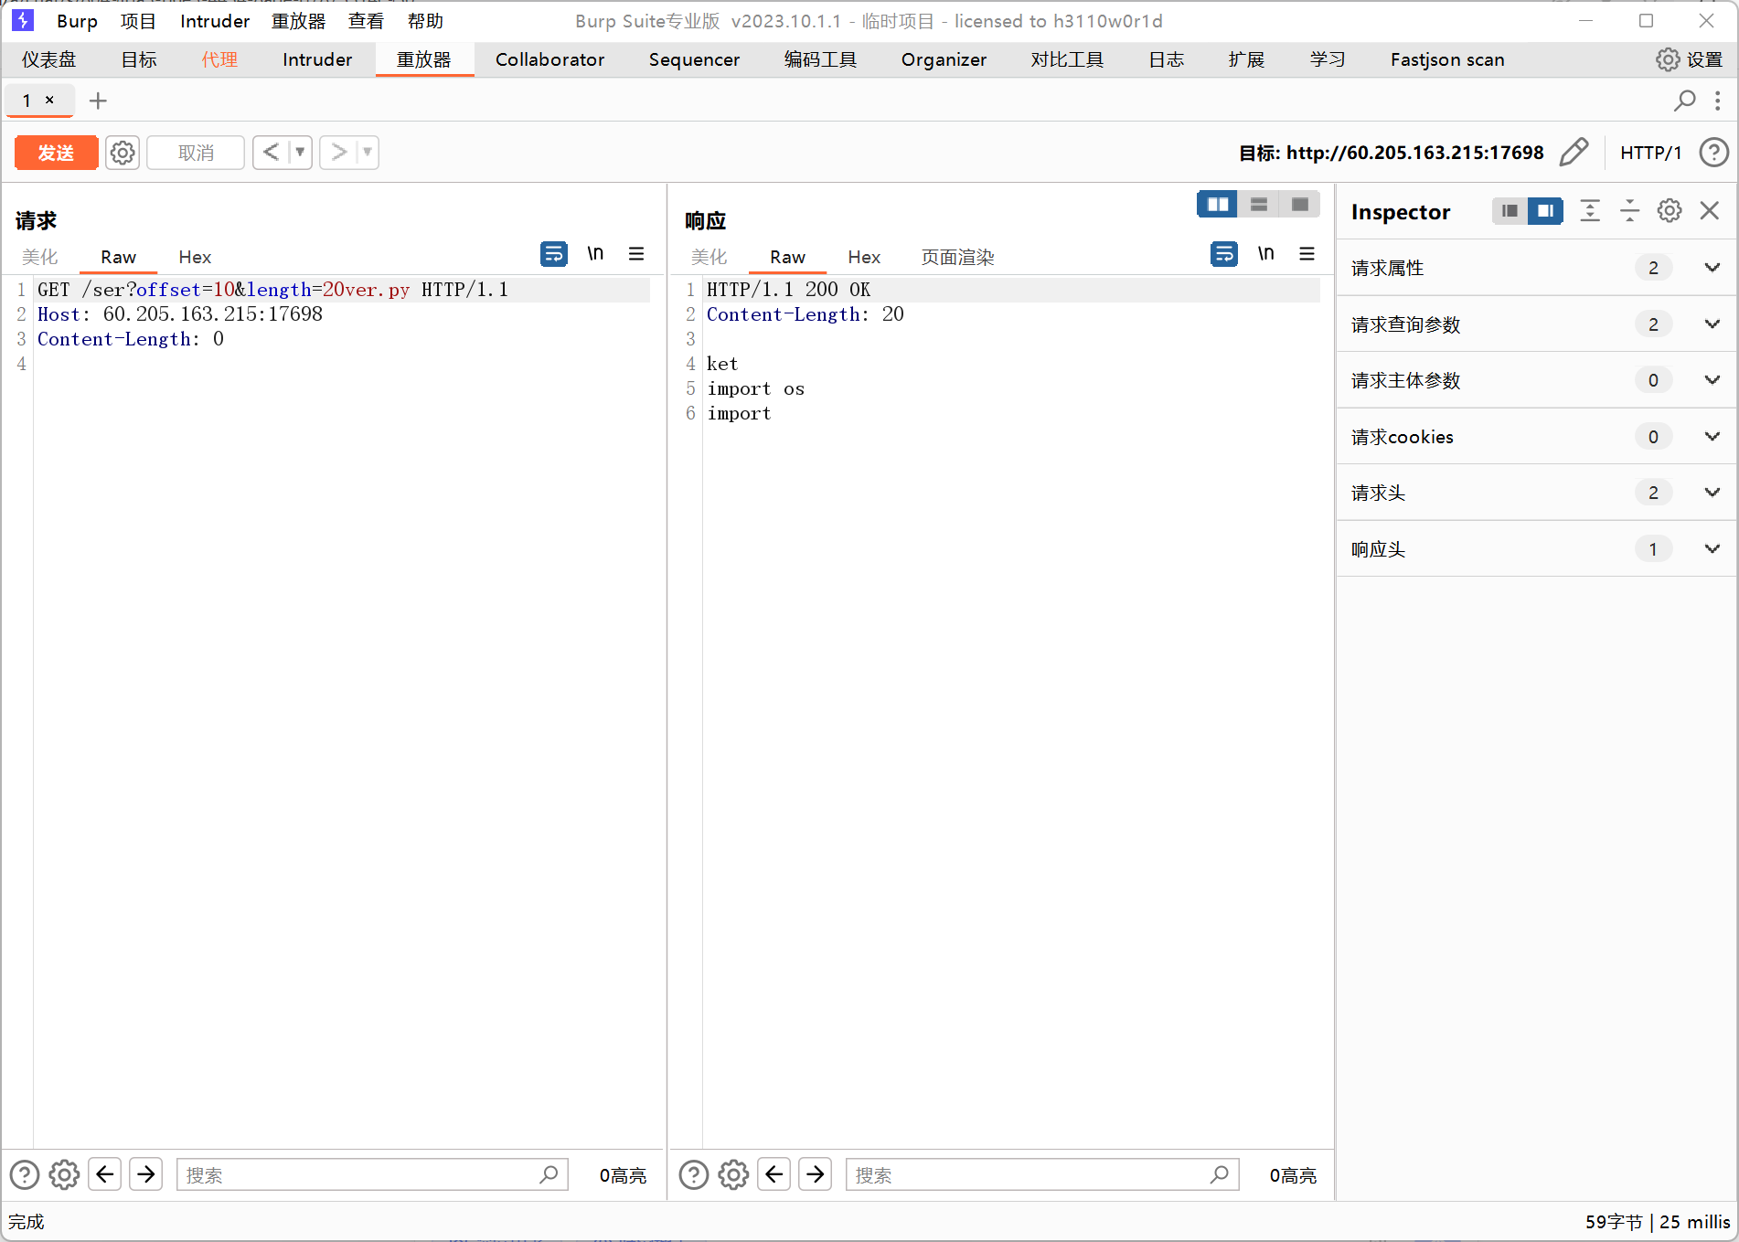Click GET request line in editor
The width and height of the screenshot is (1739, 1242).
pyautogui.click(x=272, y=290)
